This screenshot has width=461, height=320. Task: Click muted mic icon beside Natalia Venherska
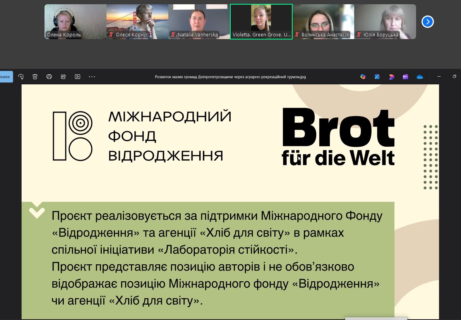coord(173,35)
